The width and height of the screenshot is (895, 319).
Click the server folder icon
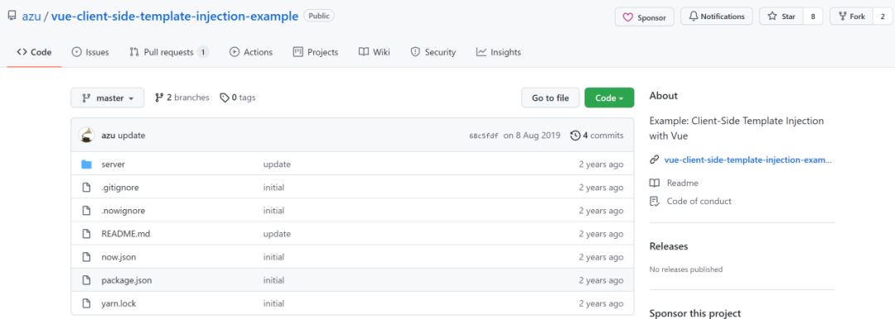(86, 164)
